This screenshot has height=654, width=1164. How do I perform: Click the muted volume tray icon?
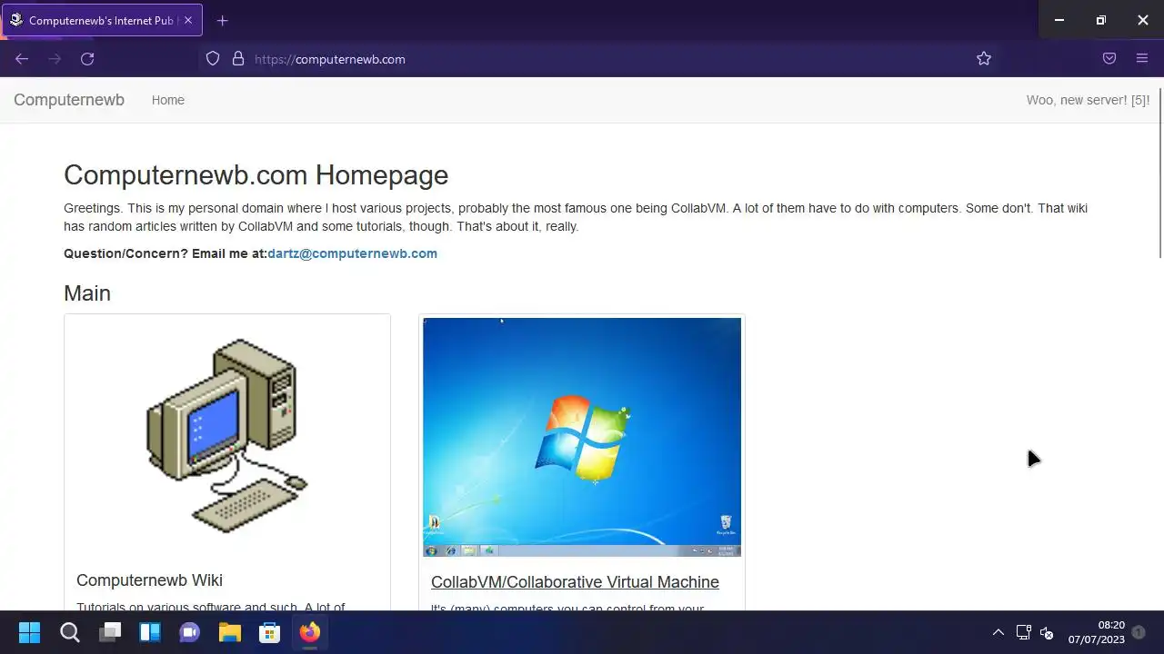pyautogui.click(x=1047, y=632)
